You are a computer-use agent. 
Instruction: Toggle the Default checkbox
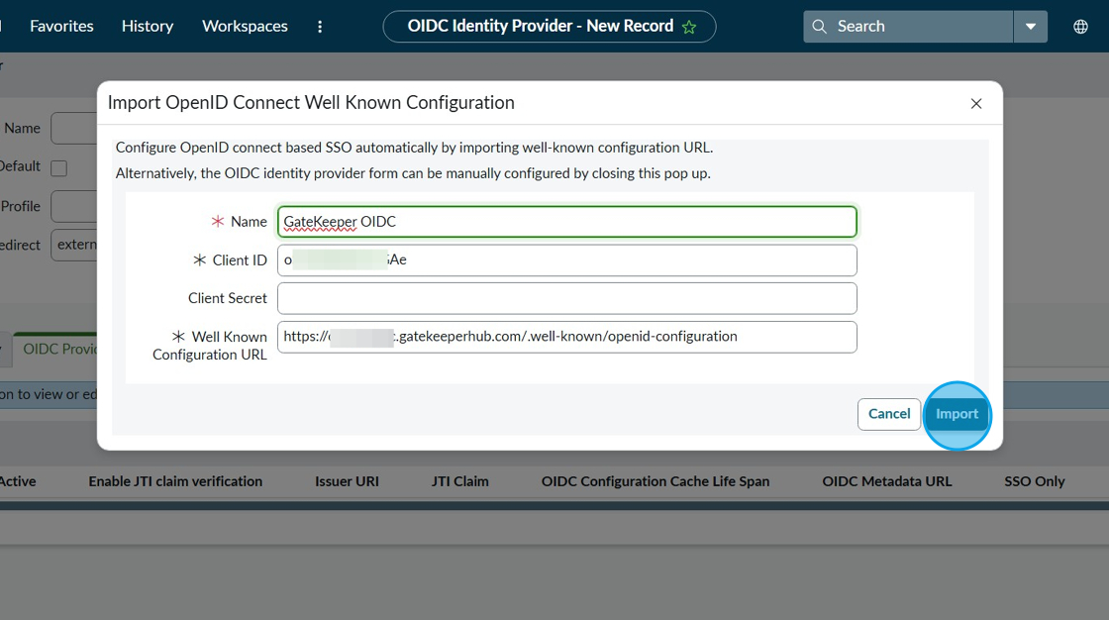tap(59, 168)
